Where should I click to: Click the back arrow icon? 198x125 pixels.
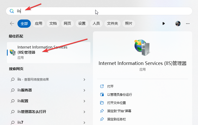pyautogui.click(x=12, y=23)
